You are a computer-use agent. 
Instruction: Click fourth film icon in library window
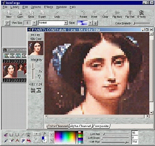pyautogui.click(x=24, y=56)
